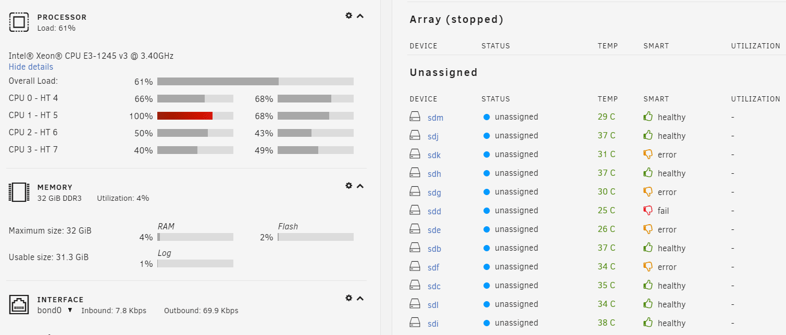Viewport: 786px width, 335px height.
Task: Open Memory settings gear icon
Action: tap(348, 186)
